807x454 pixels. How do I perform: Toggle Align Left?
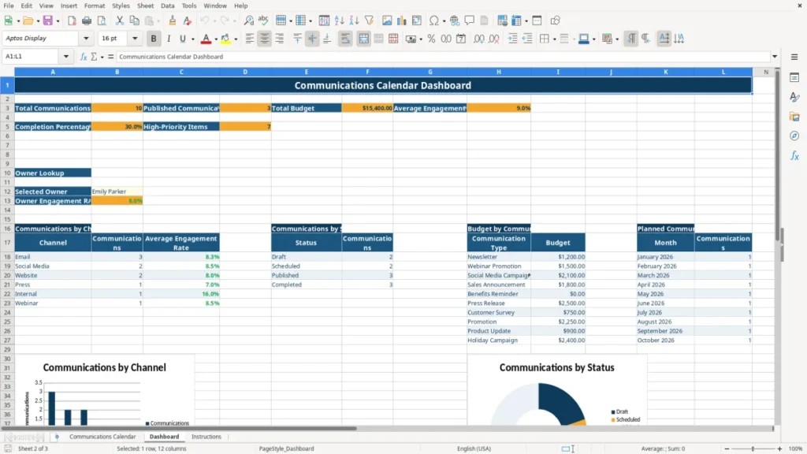(250, 39)
